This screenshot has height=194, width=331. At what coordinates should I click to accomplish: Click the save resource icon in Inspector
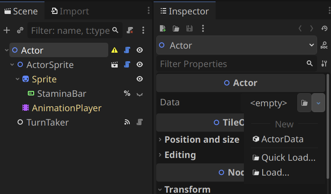pos(190,29)
